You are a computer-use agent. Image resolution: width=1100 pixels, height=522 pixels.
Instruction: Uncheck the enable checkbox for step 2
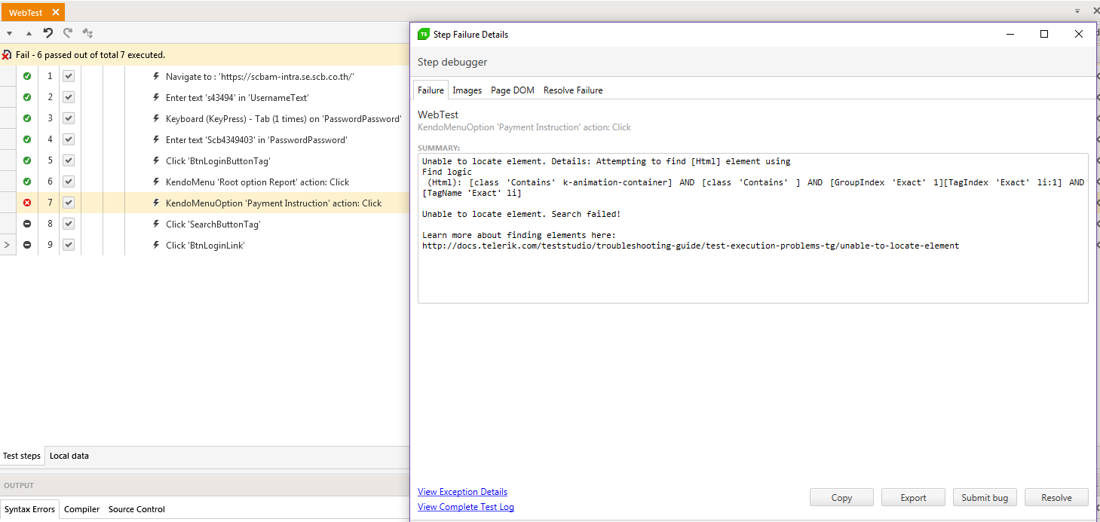click(68, 97)
